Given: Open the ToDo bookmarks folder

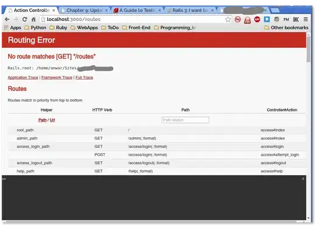Looking at the screenshot, I should tap(110, 27).
